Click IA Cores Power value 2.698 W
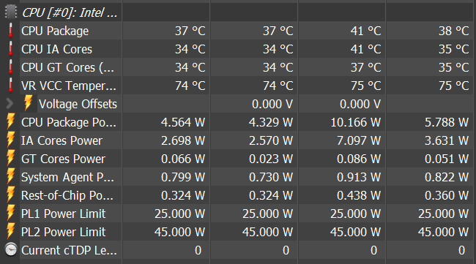 [x=183, y=140]
